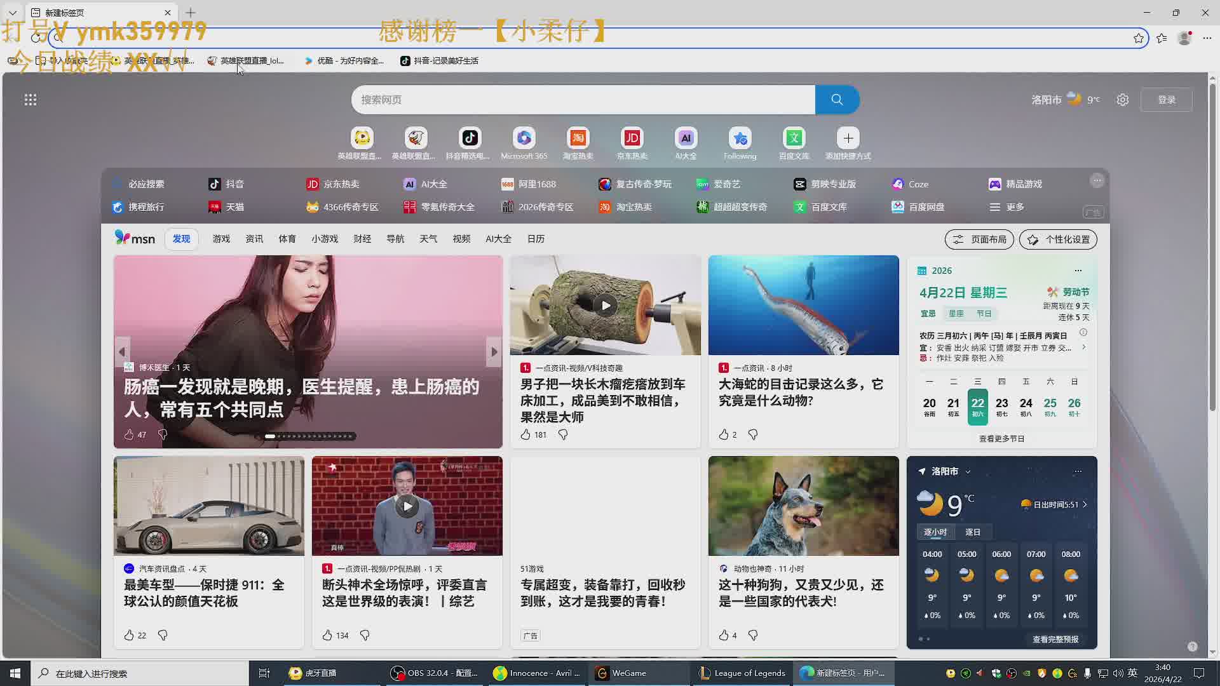
Task: Open the JD 京东热卖 quick link tile
Action: 632,138
